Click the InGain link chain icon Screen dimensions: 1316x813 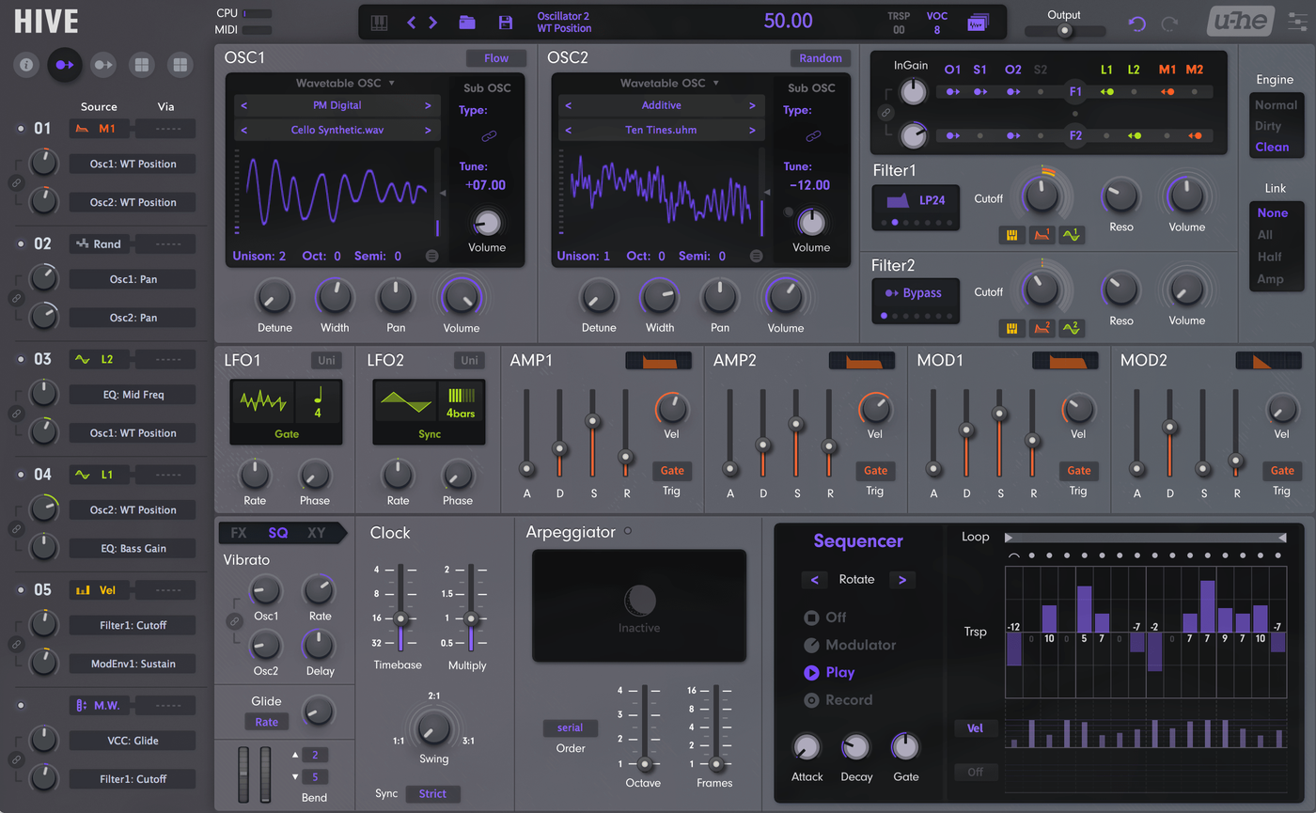pos(885,113)
